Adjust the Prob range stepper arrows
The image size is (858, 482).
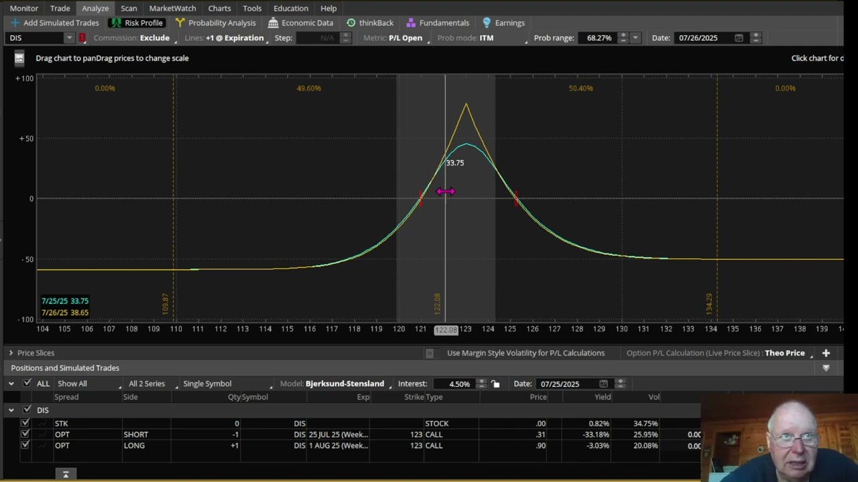click(x=623, y=38)
